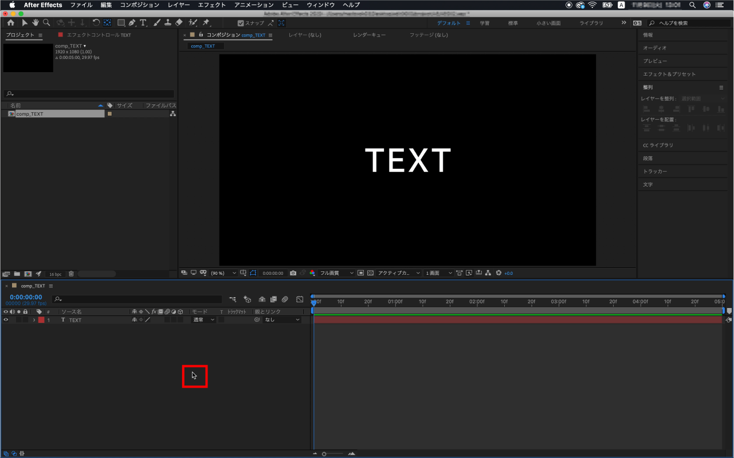Open the レイヤーを整列 target dropdown
734x458 pixels.
click(x=703, y=99)
